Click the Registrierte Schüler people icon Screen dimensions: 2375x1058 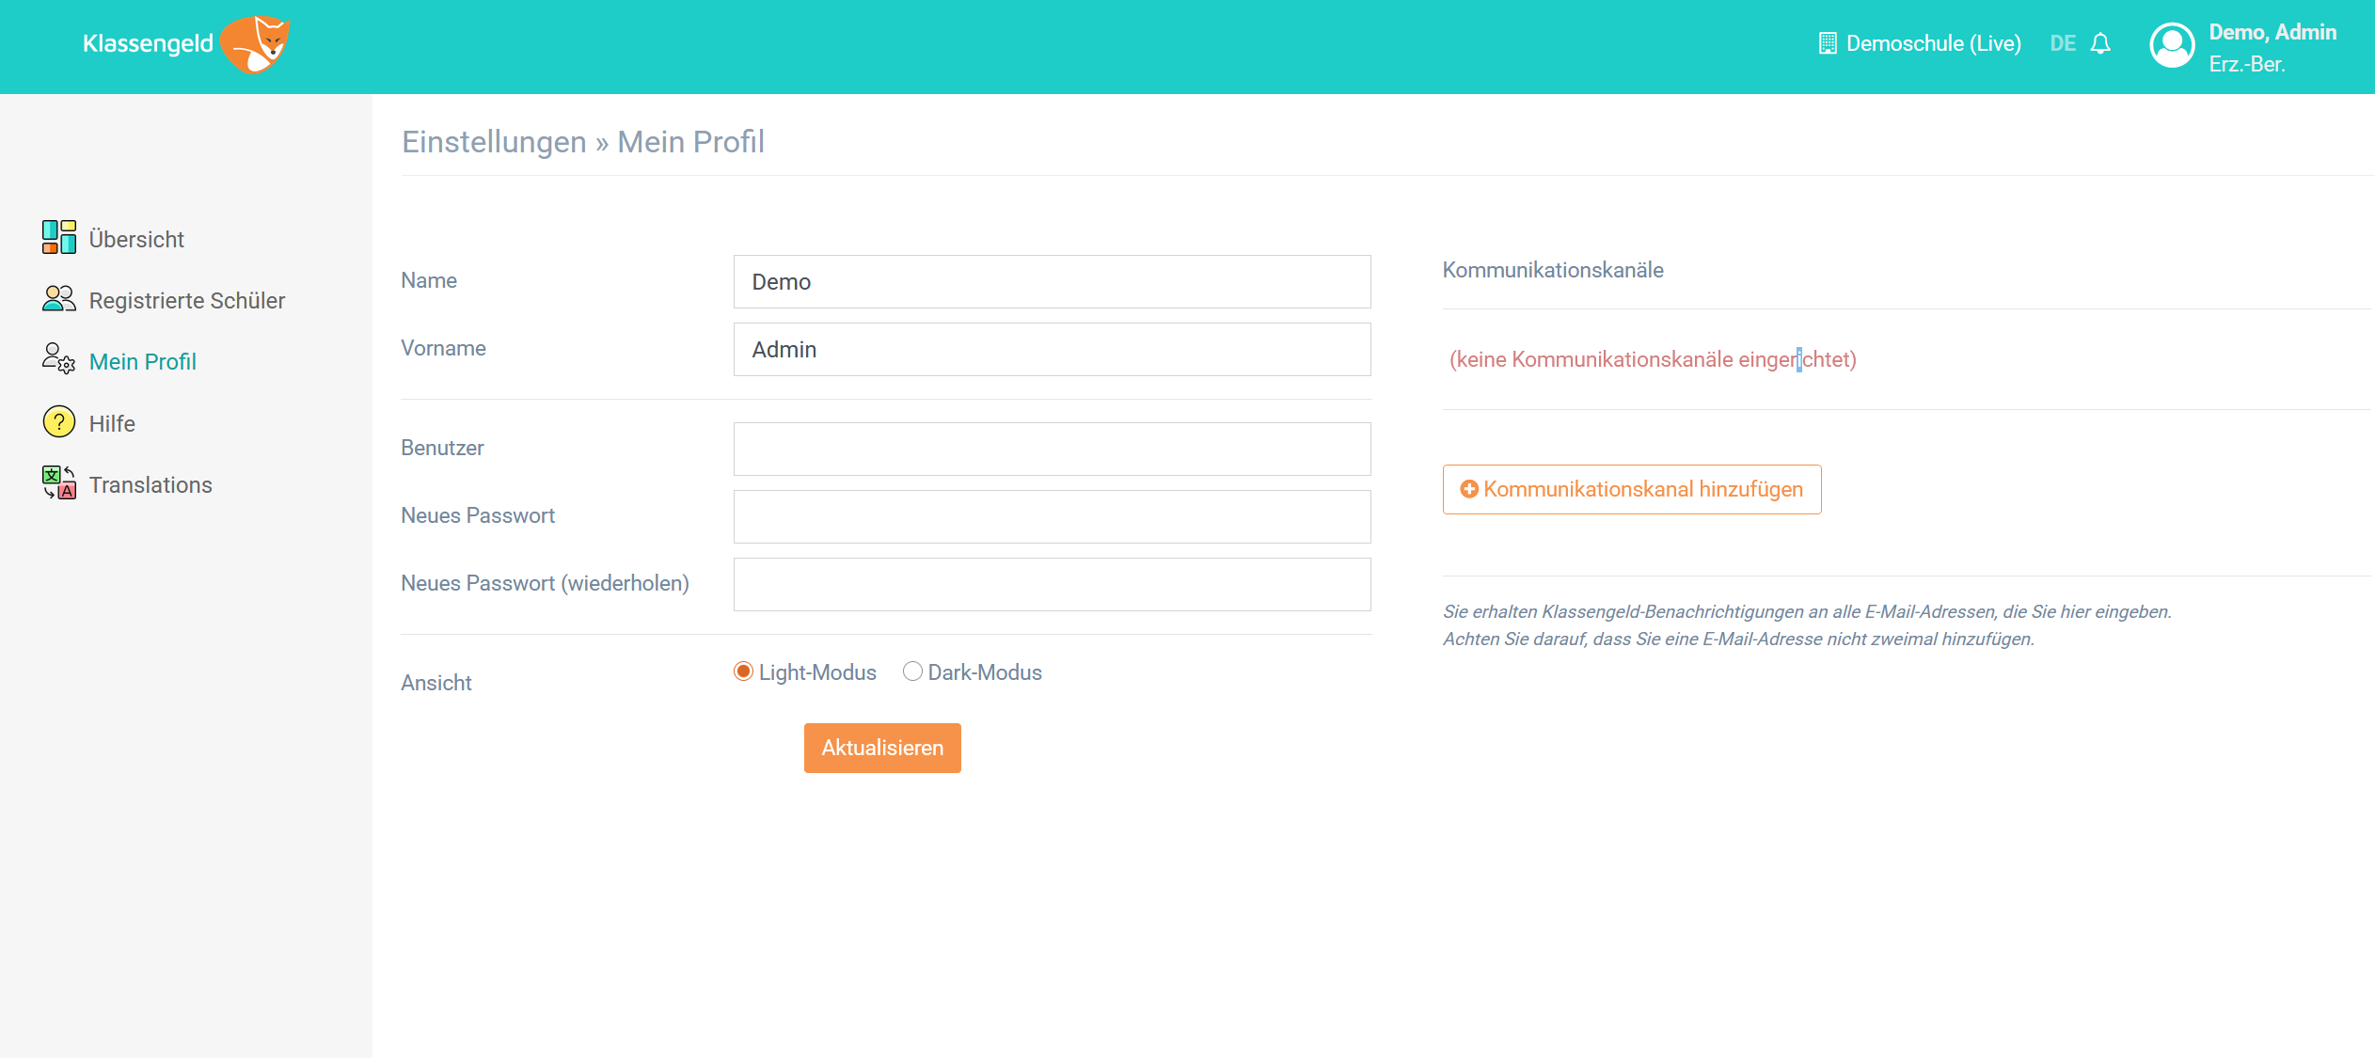58,299
